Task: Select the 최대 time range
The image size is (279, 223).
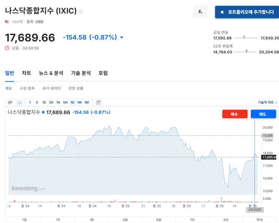Action: tap(259, 220)
